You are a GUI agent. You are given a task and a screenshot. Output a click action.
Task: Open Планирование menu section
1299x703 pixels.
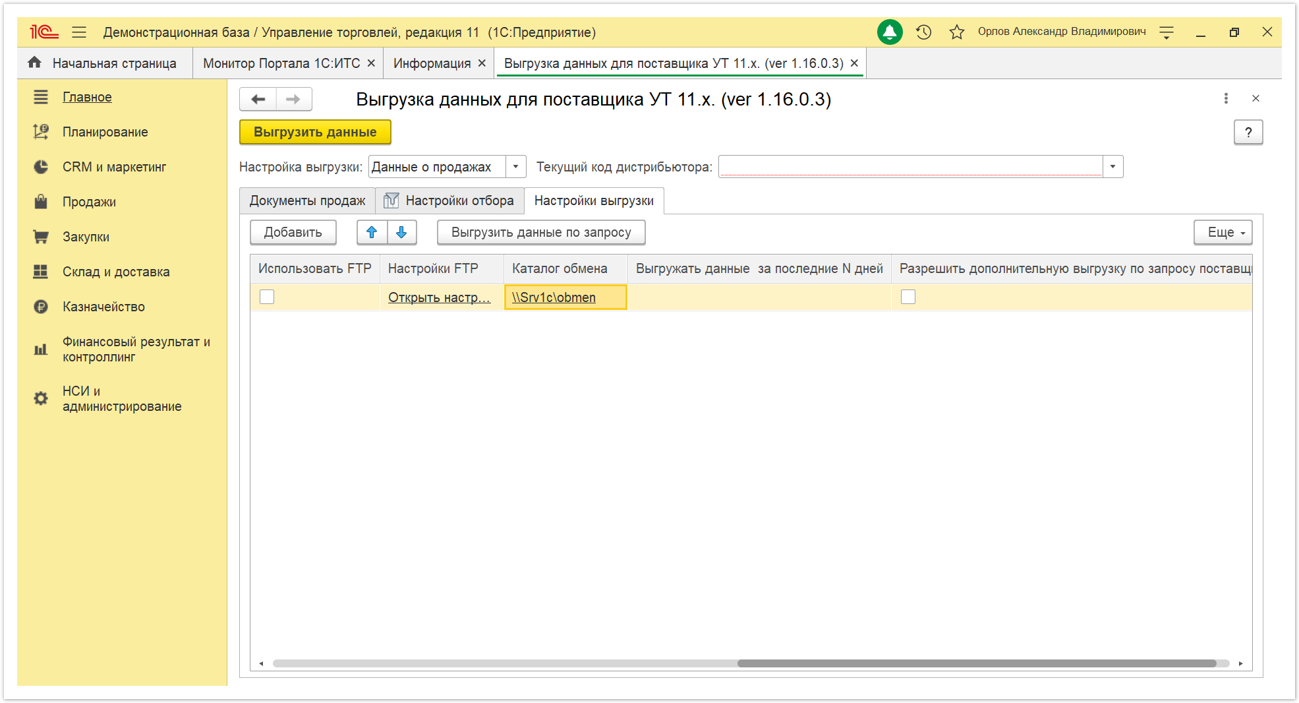(x=105, y=132)
